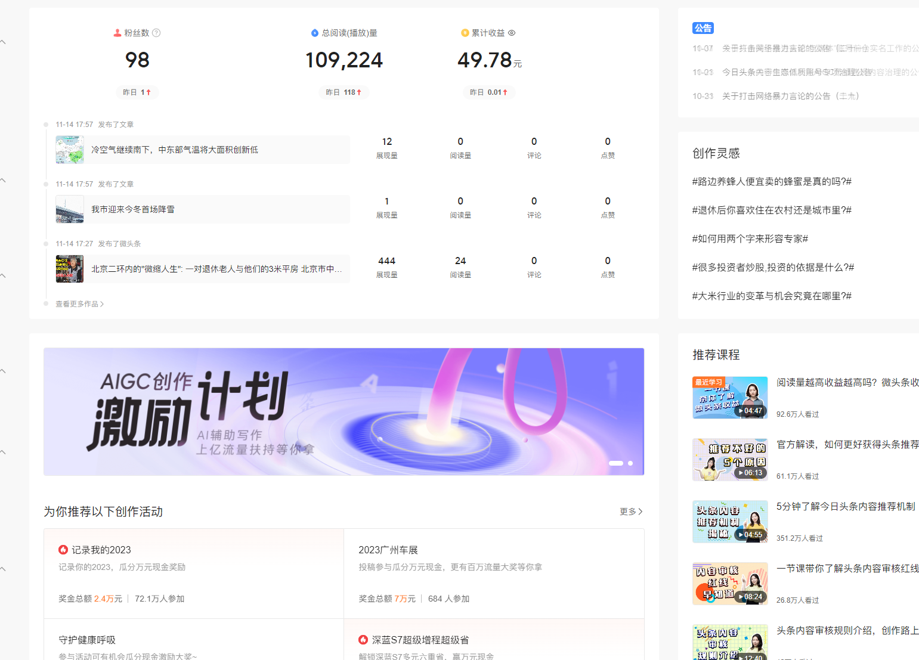919x660 pixels.
Task: Open the 2023广州车展 activity card
Action: 494,574
